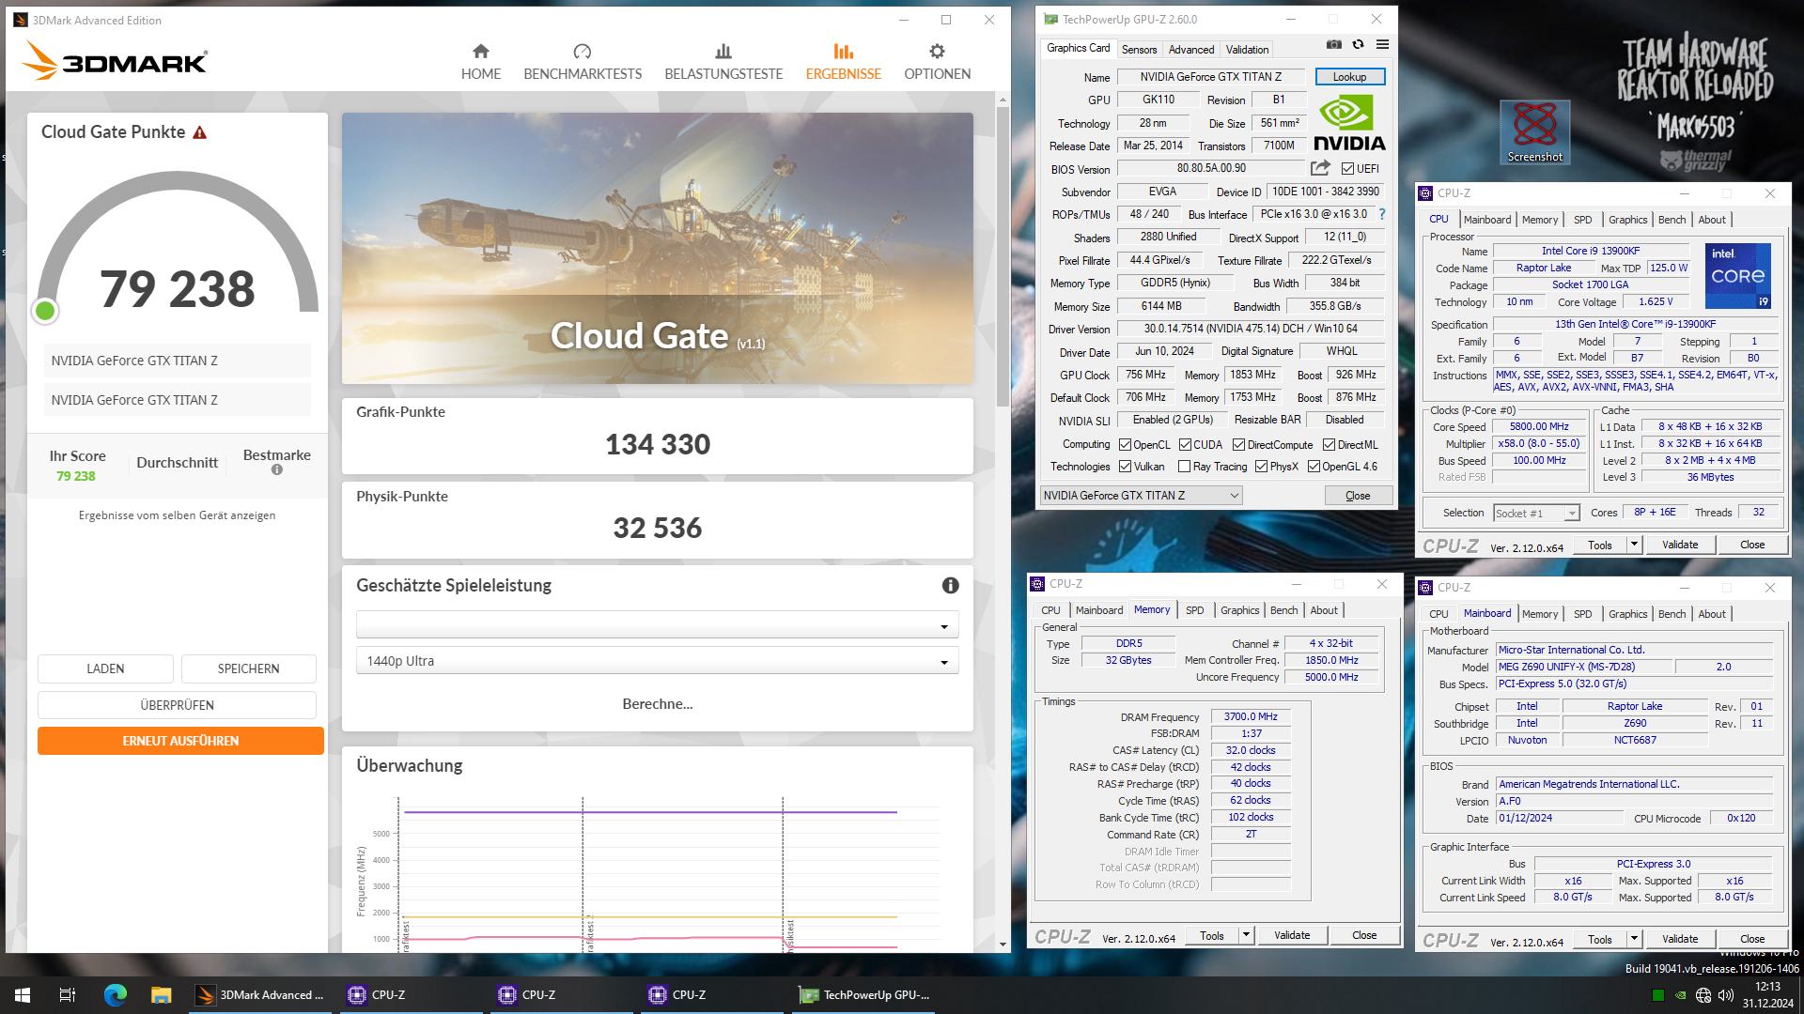Click the LADEN button
The height and width of the screenshot is (1014, 1804).
click(x=105, y=668)
